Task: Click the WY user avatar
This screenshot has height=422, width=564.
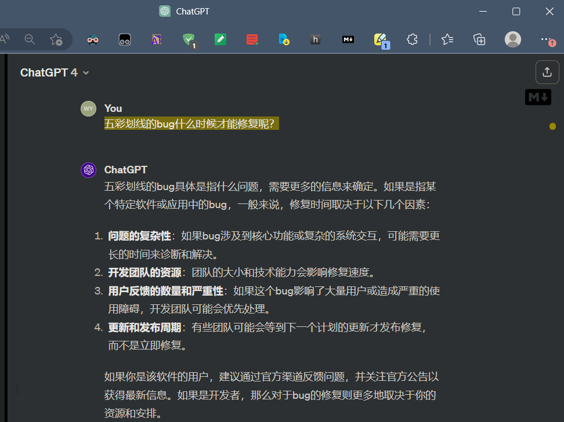Action: (x=88, y=108)
